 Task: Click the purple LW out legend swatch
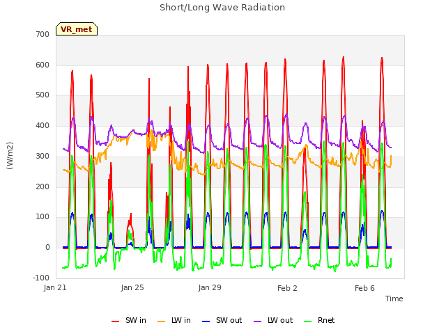coord(257,321)
